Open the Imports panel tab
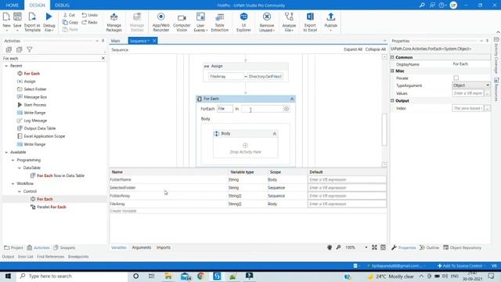 tap(164, 248)
